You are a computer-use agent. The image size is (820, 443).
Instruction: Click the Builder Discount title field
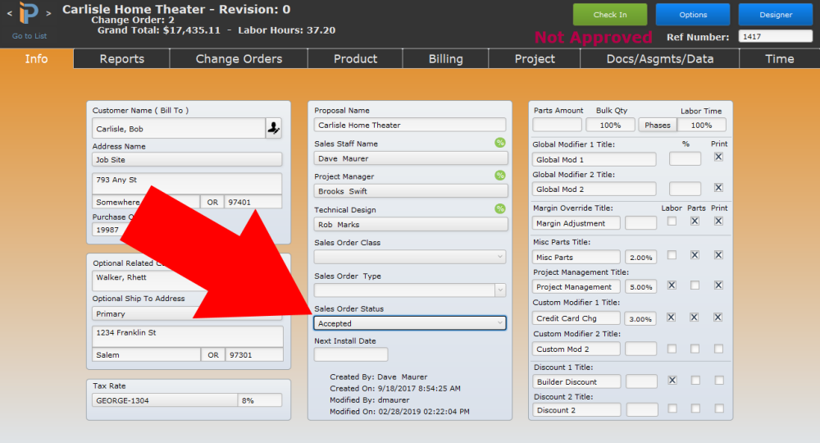click(576, 381)
